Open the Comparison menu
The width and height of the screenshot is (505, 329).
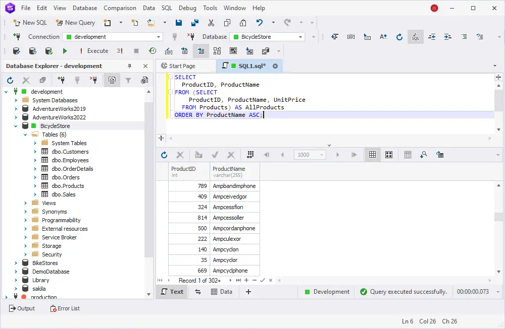click(120, 8)
